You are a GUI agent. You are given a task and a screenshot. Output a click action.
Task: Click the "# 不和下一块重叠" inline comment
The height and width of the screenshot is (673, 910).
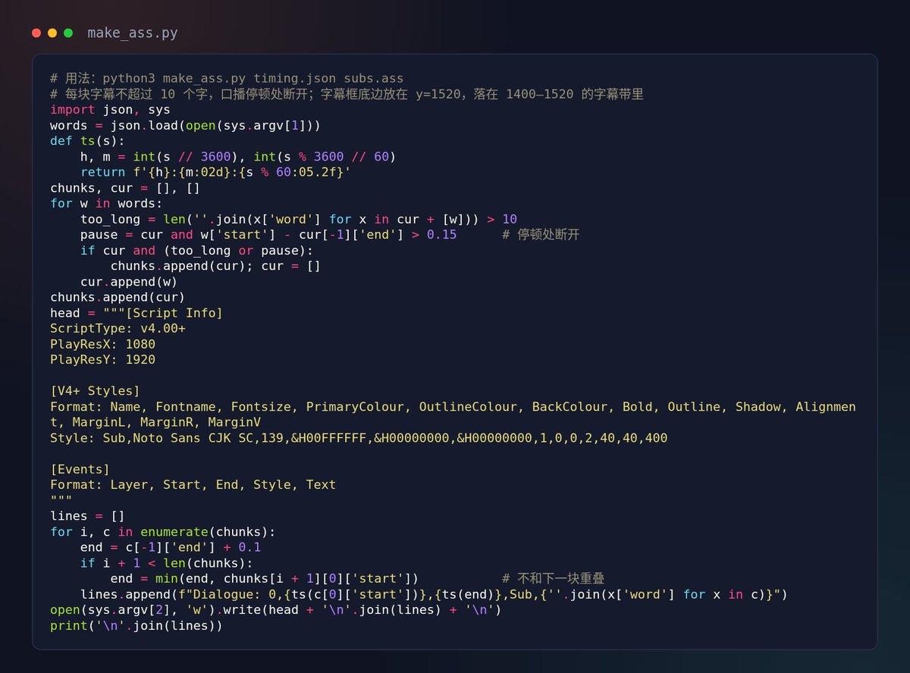(x=553, y=578)
